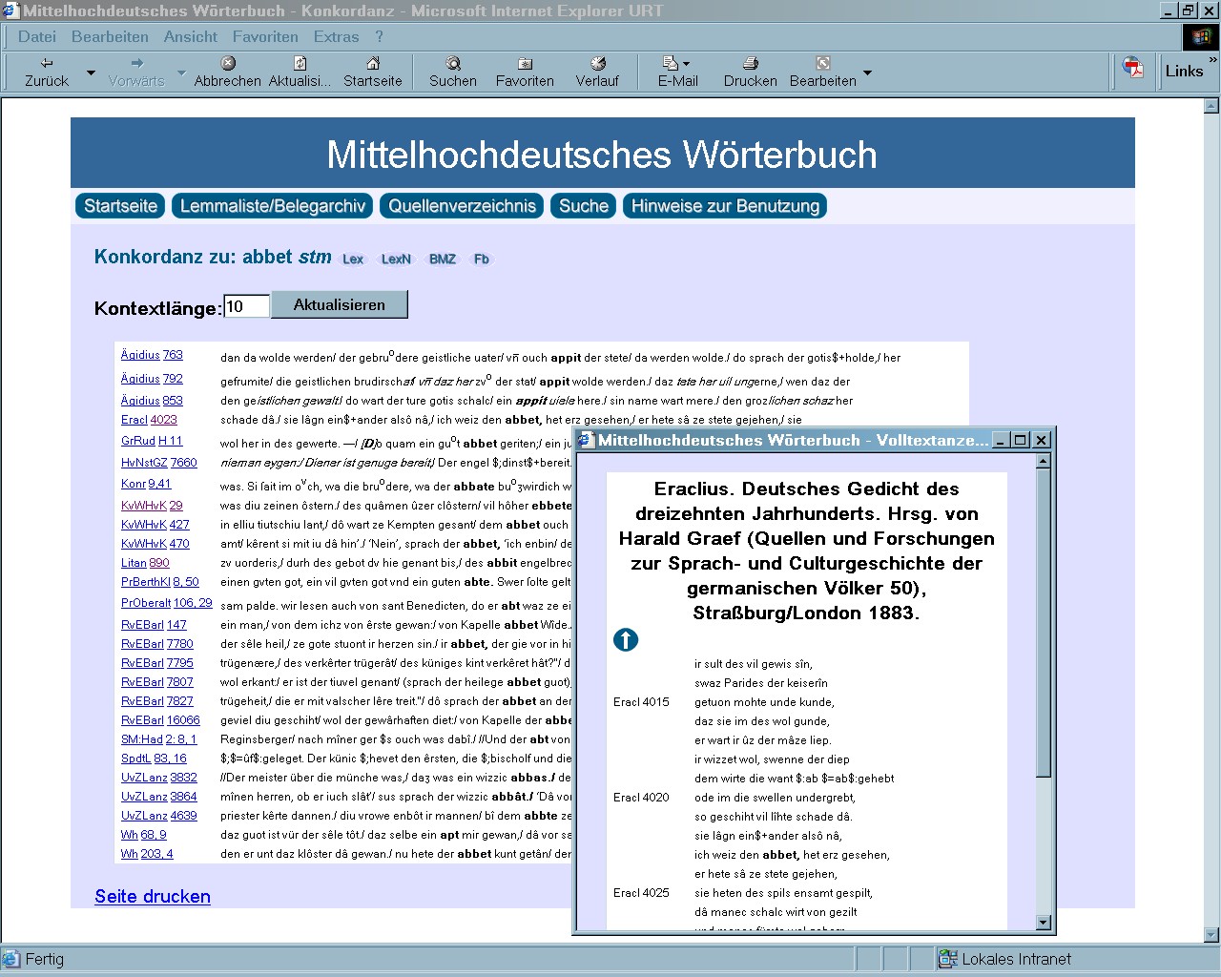The width and height of the screenshot is (1221, 977).
Task: Open the Suche site tab
Action: 584,206
